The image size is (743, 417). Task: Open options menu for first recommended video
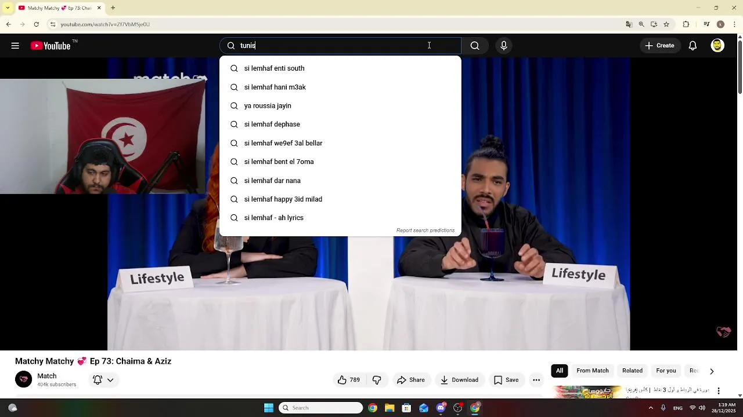719,391
